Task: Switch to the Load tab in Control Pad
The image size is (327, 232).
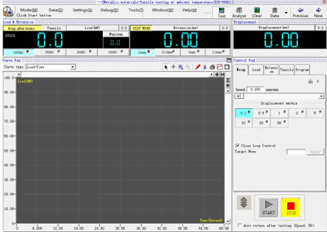Action: pyautogui.click(x=257, y=70)
